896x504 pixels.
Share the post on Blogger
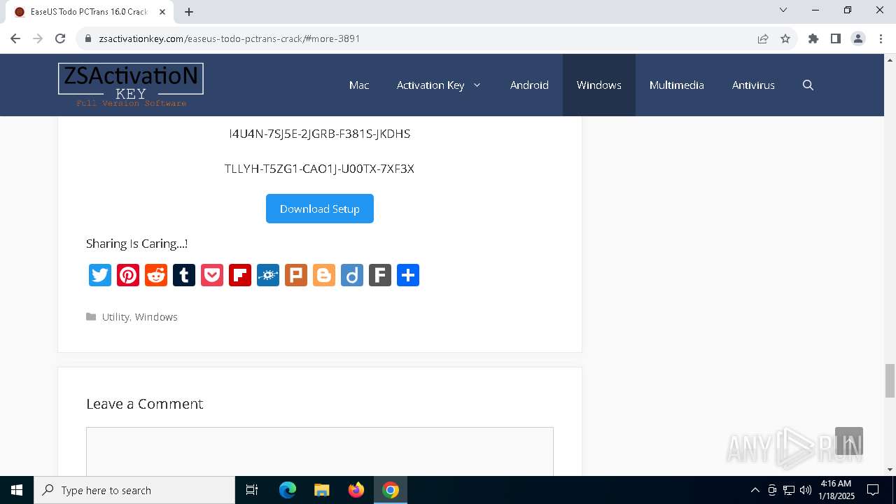click(324, 275)
